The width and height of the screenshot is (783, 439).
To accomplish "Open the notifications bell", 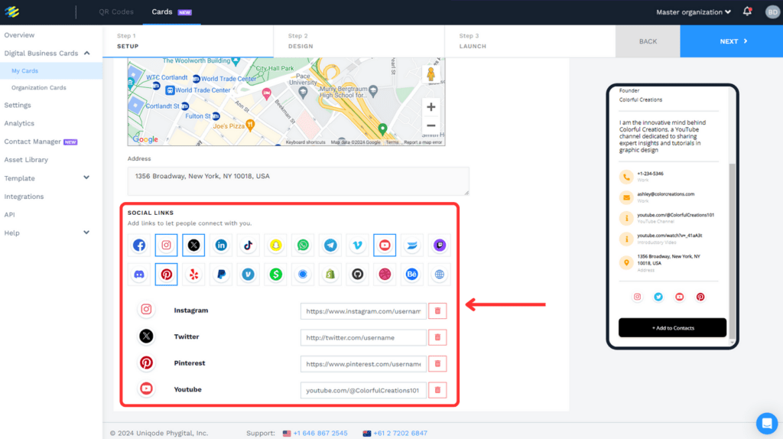I will pyautogui.click(x=747, y=11).
